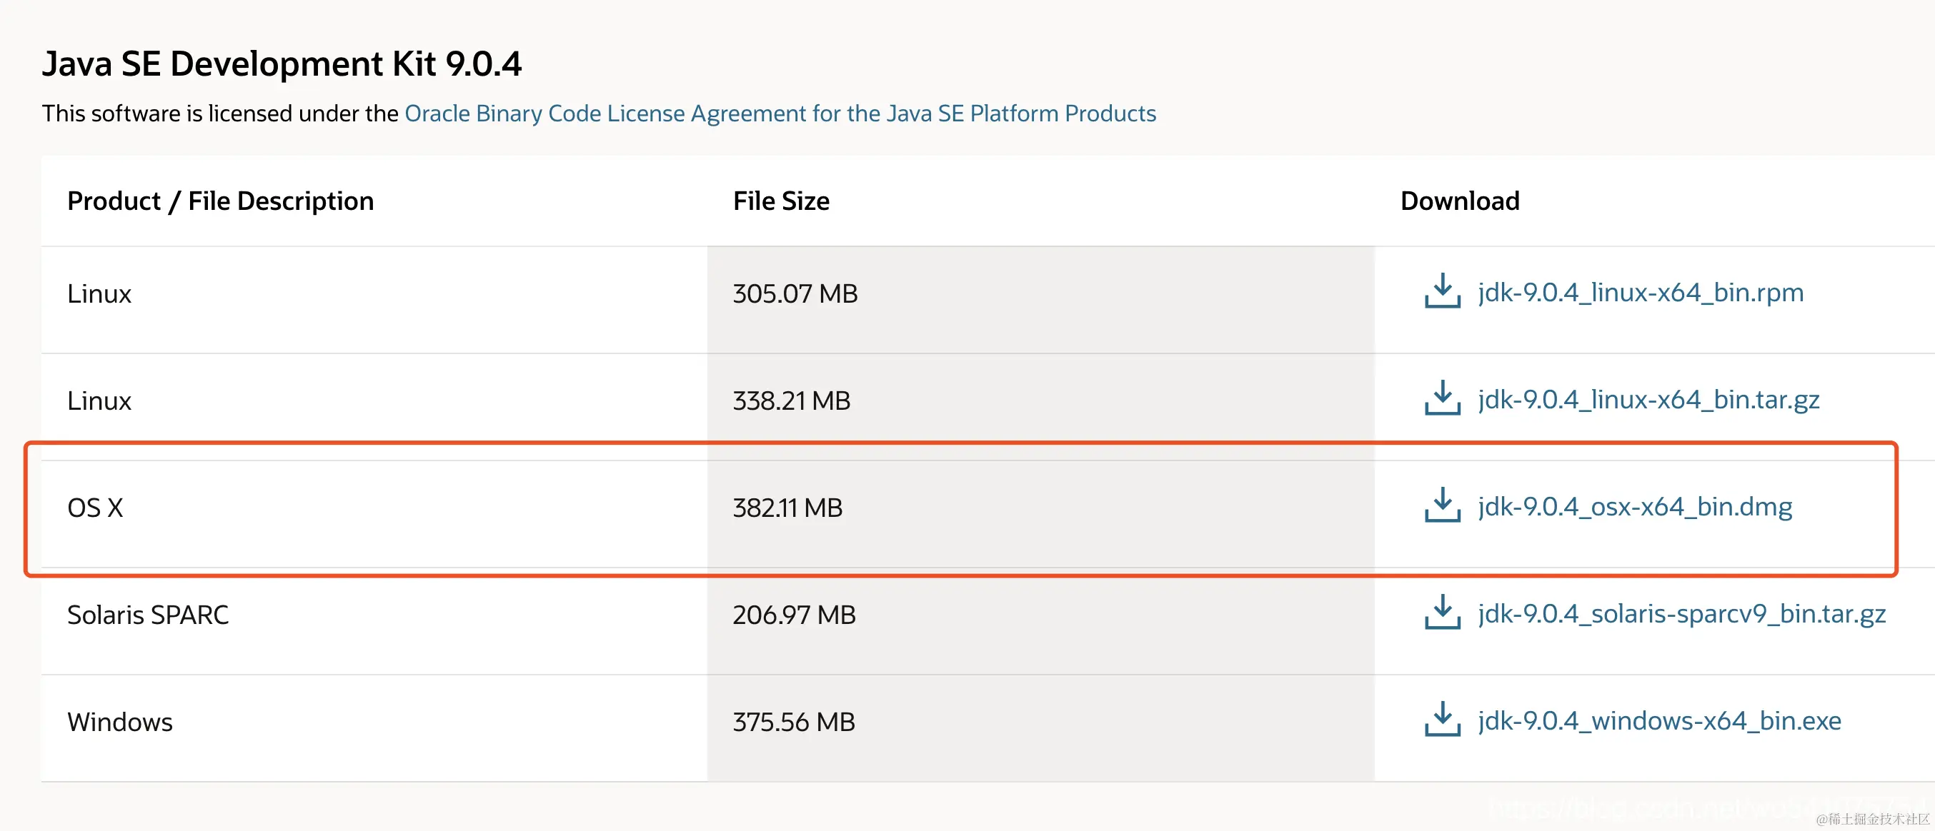The height and width of the screenshot is (831, 1935).
Task: Select the OS X row label
Action: [94, 508]
